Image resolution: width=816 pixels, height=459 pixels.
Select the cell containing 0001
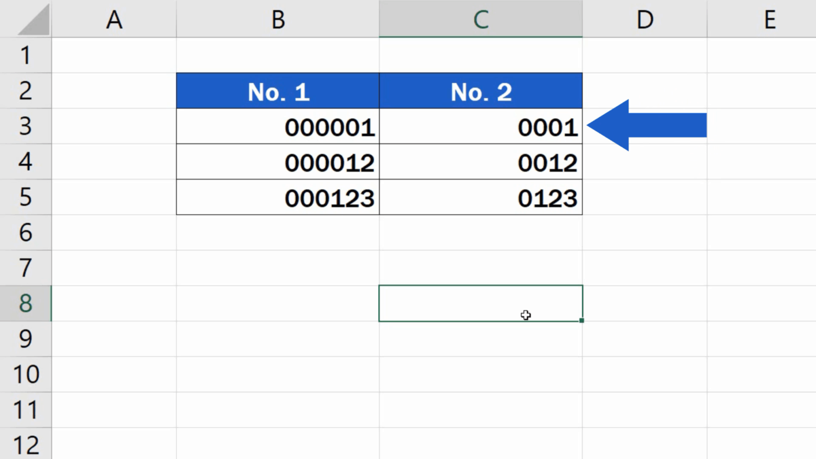click(480, 126)
